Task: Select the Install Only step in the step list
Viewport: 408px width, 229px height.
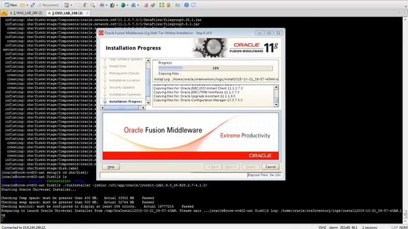Action: 117,66
